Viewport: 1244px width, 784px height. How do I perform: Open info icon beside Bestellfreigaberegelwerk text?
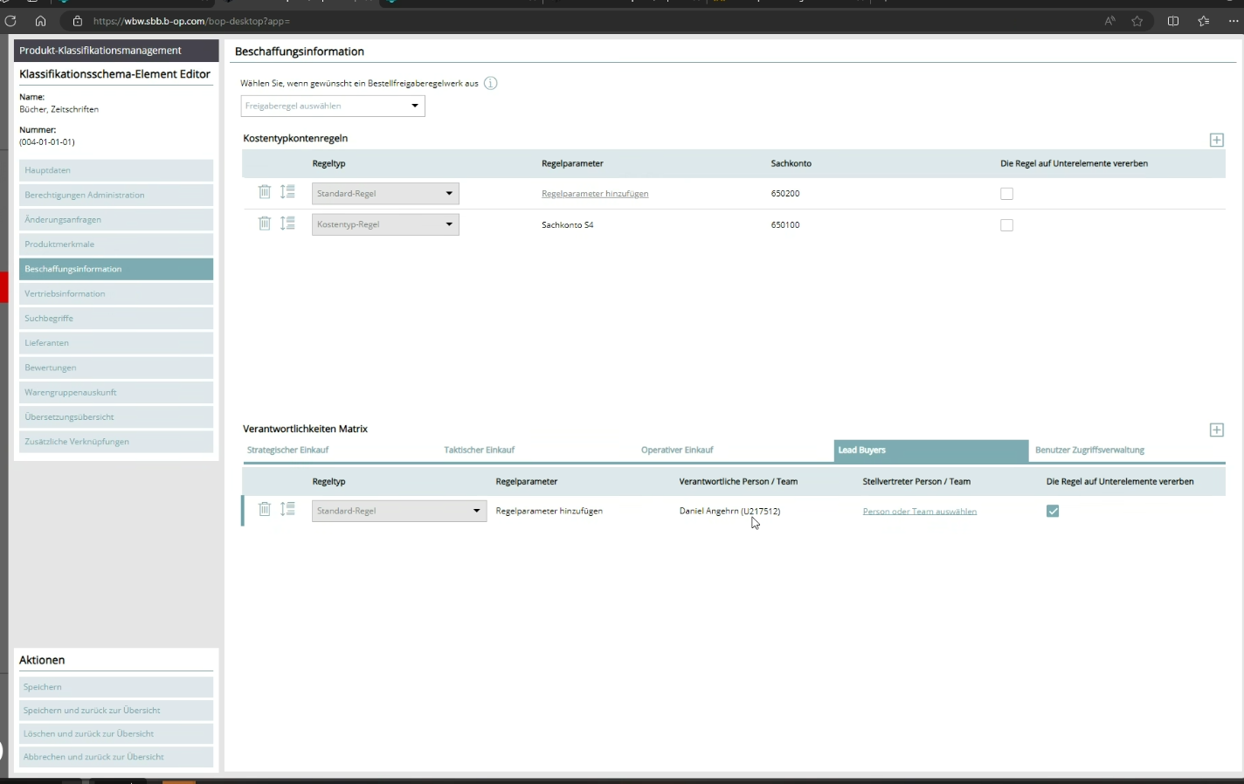491,84
